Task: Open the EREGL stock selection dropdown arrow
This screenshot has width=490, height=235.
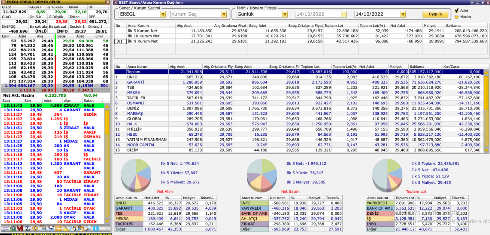Action: pyautogui.click(x=163, y=14)
